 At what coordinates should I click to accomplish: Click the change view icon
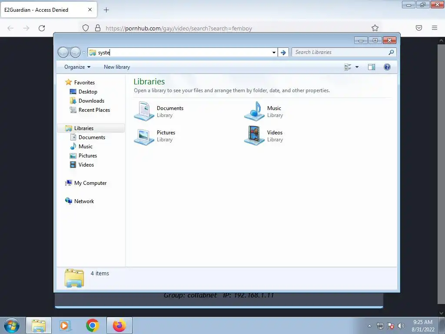click(348, 67)
